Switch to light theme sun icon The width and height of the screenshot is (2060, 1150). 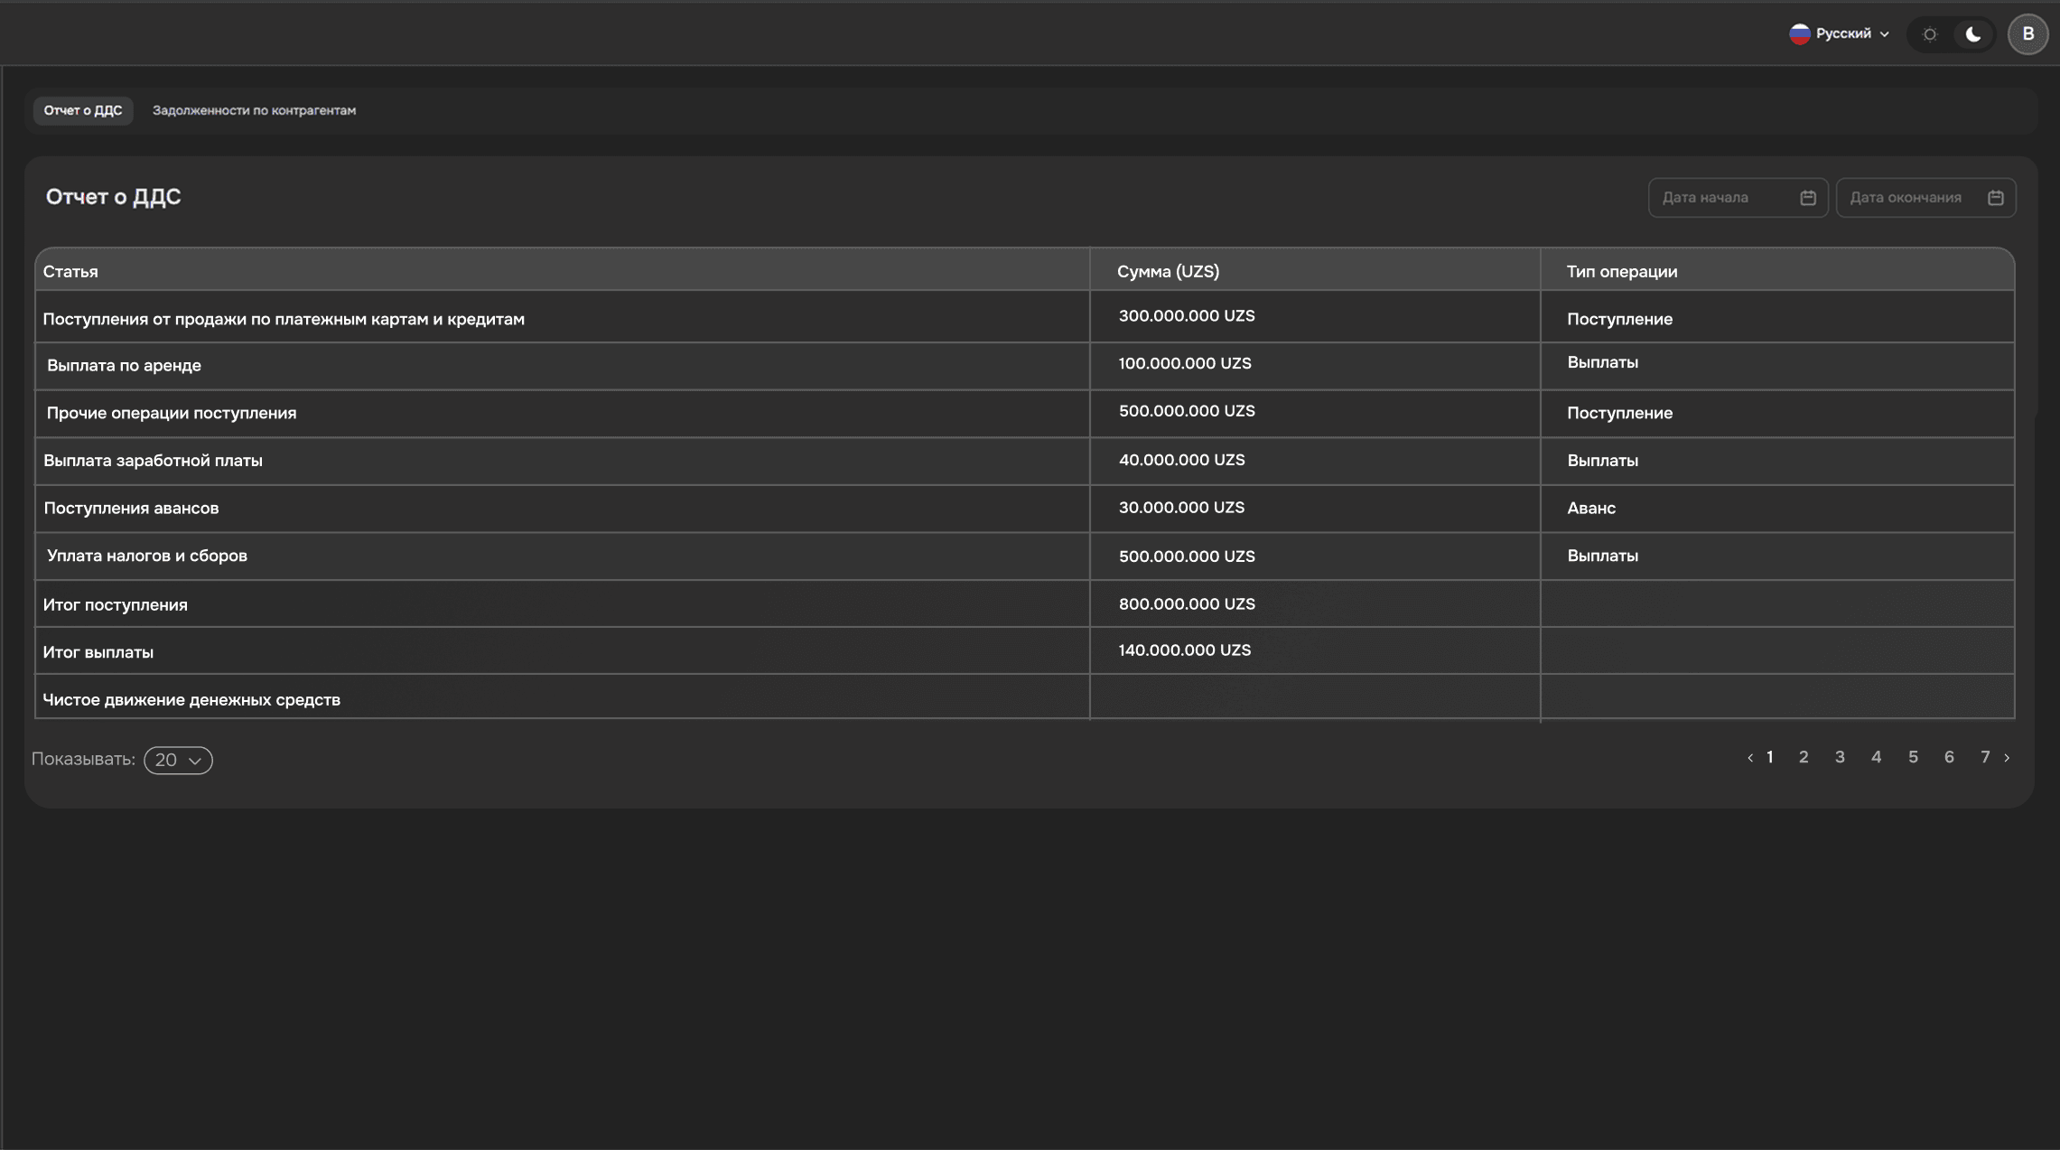click(1930, 34)
